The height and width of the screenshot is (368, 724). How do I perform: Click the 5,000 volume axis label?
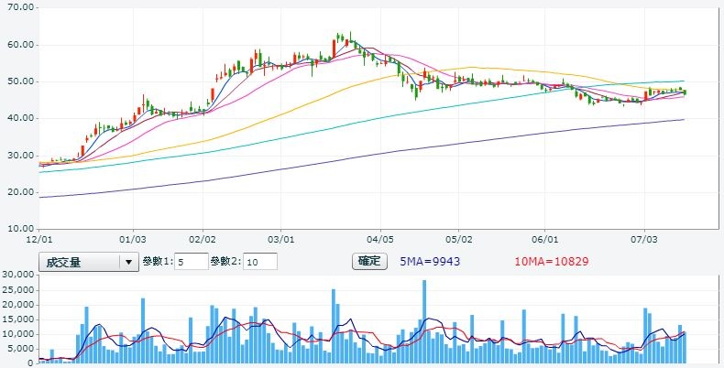tap(21, 349)
